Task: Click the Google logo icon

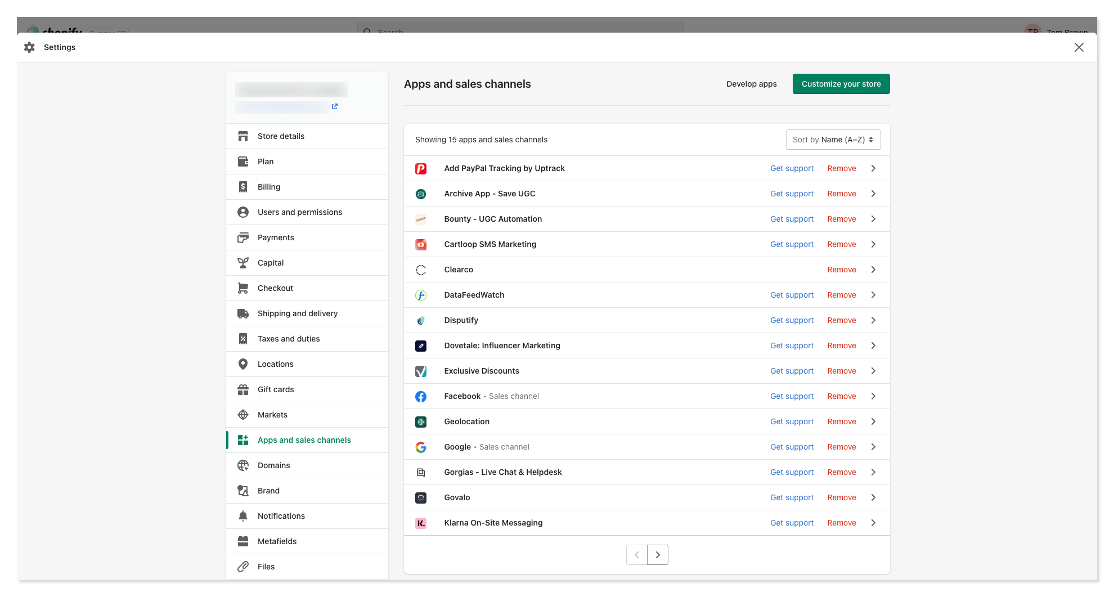Action: point(421,447)
